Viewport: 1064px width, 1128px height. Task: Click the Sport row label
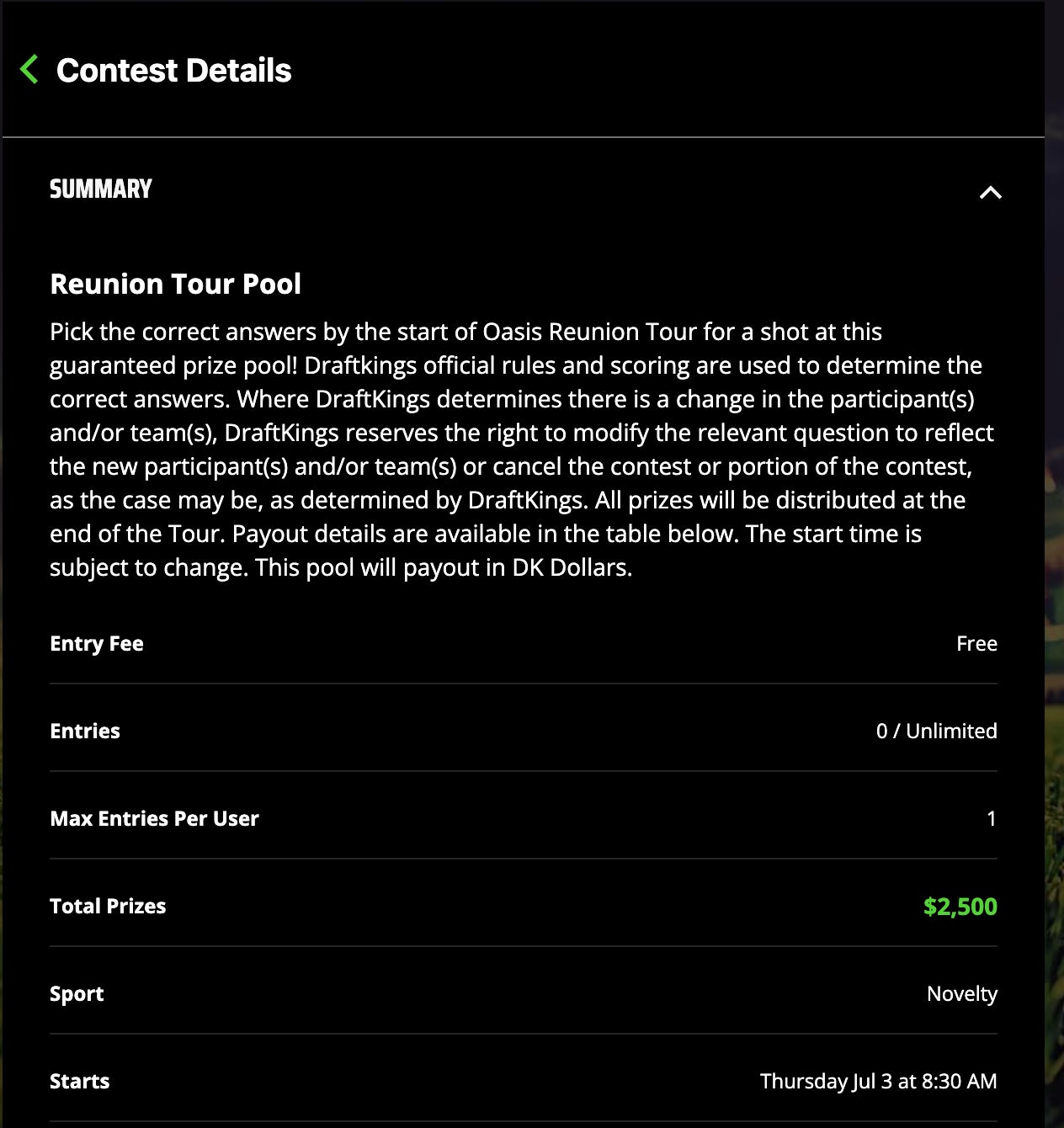click(x=77, y=994)
